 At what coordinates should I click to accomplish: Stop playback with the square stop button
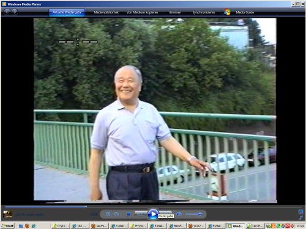(129, 214)
